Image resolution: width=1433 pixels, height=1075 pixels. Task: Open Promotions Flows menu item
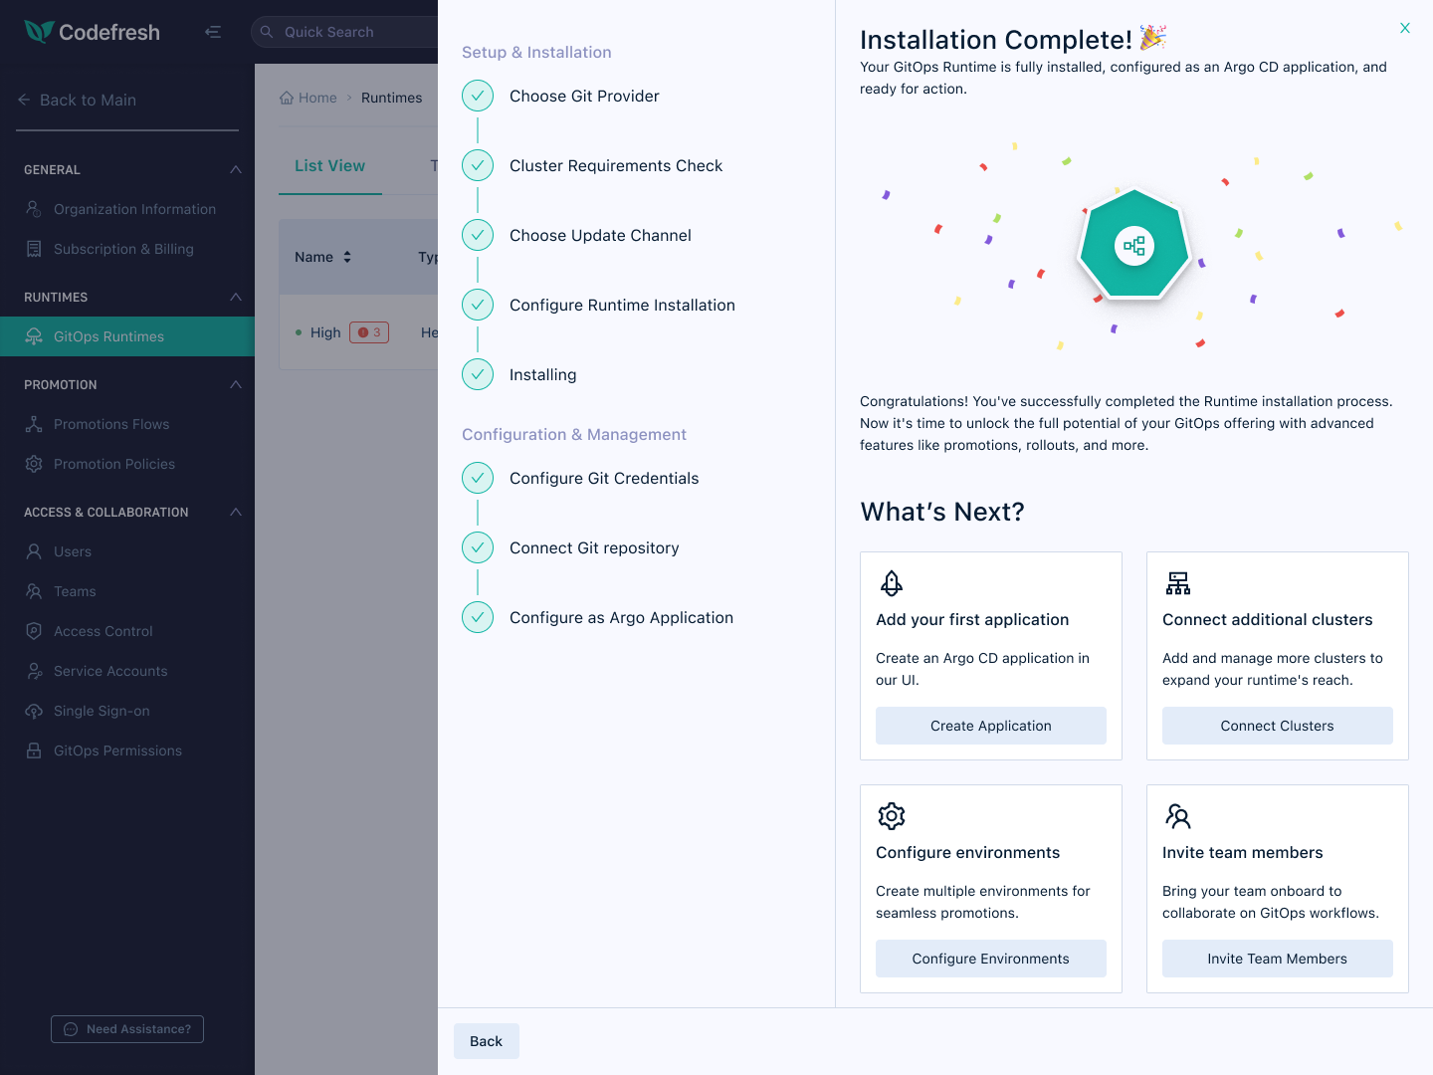(127, 424)
